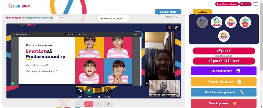Select the Badges tab
This screenshot has height=108, width=263.
[x=202, y=12]
